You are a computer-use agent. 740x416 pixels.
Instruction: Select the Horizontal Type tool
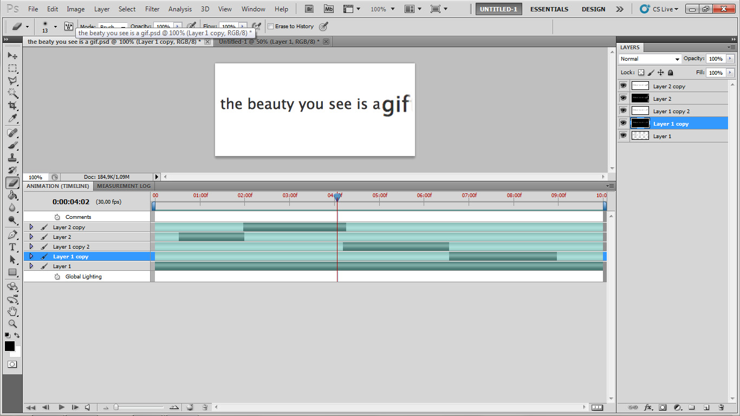coord(12,247)
